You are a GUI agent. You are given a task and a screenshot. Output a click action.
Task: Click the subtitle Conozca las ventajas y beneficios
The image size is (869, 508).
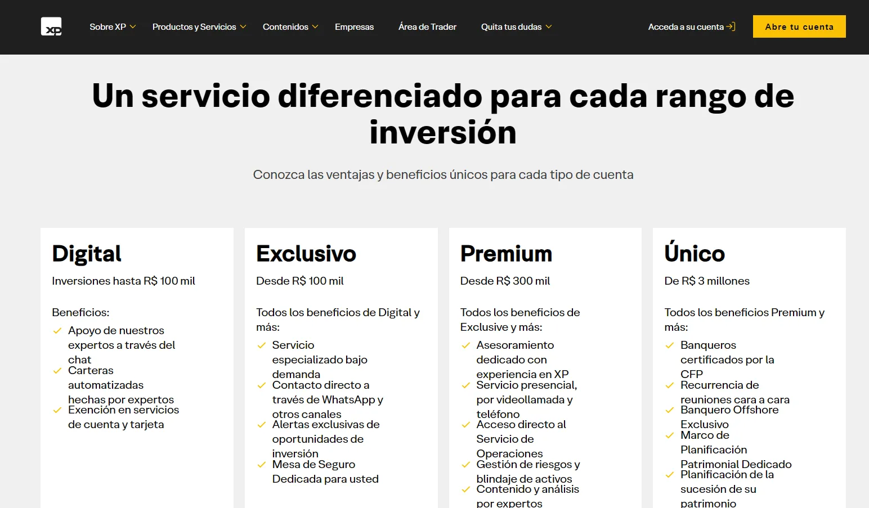click(x=443, y=174)
